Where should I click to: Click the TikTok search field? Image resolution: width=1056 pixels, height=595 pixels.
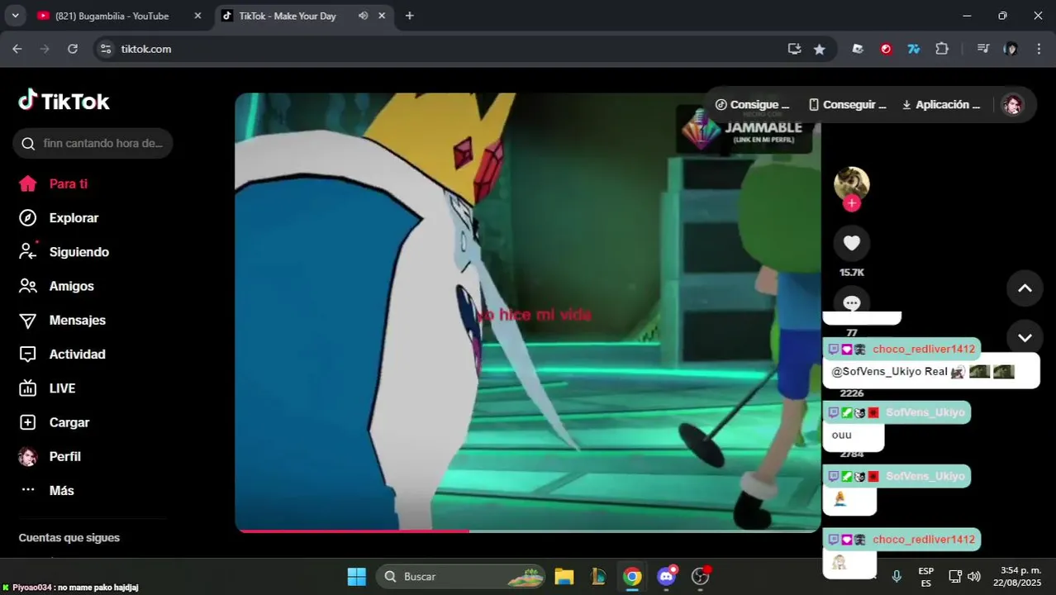click(x=93, y=143)
